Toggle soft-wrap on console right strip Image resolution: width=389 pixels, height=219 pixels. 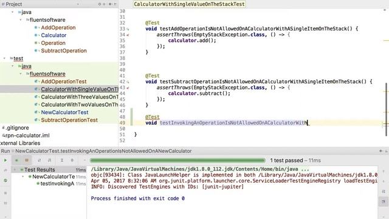click(x=384, y=191)
